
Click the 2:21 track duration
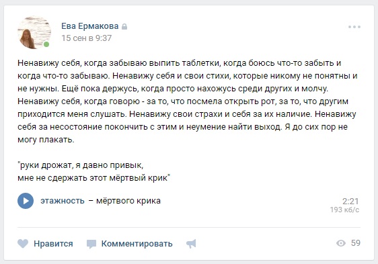click(x=350, y=201)
